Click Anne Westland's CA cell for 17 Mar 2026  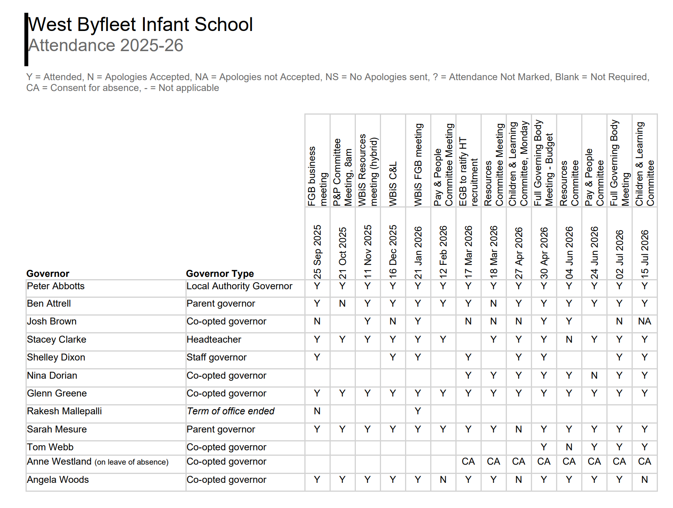pyautogui.click(x=468, y=462)
